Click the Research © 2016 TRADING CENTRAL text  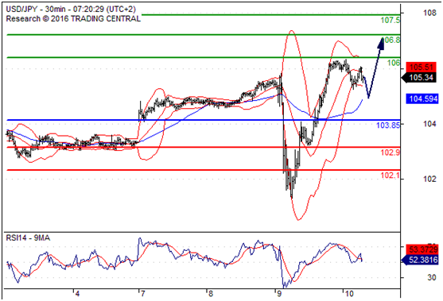point(73,18)
